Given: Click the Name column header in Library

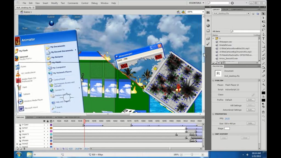Looking at the screenshot, I should [233, 35].
